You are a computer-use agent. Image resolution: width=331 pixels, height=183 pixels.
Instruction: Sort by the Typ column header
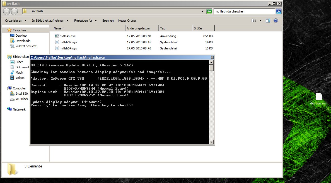pyautogui.click(x=175, y=28)
